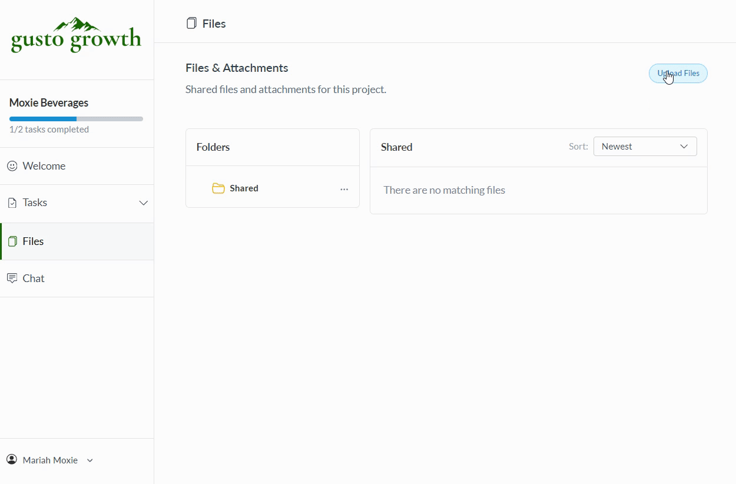Viewport: 736px width, 484px height.
Task: Expand the Tasks section chevron
Action: click(143, 203)
